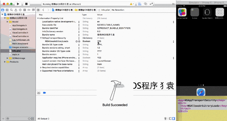Open Localization native development value popup
Viewport: 227px width, 121px height.
(173, 22)
